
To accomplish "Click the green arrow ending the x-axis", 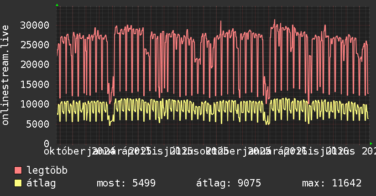I will [371, 144].
